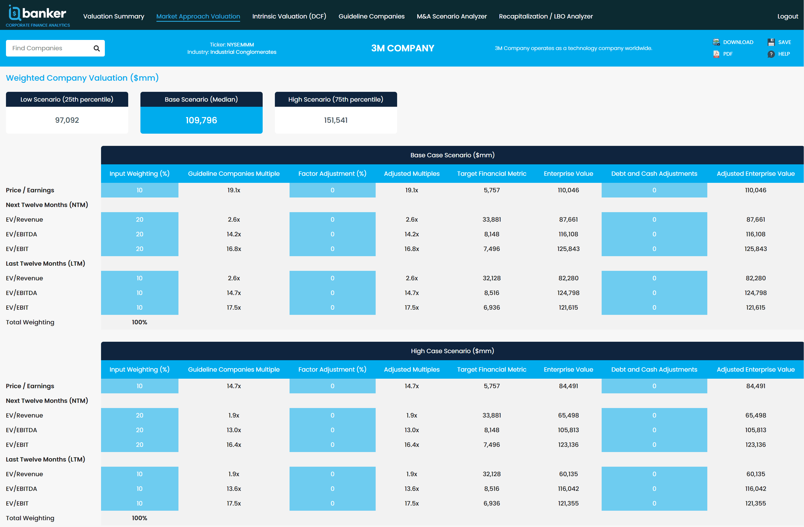Go to Guideline Companies tab
804x527 pixels.
click(x=371, y=16)
